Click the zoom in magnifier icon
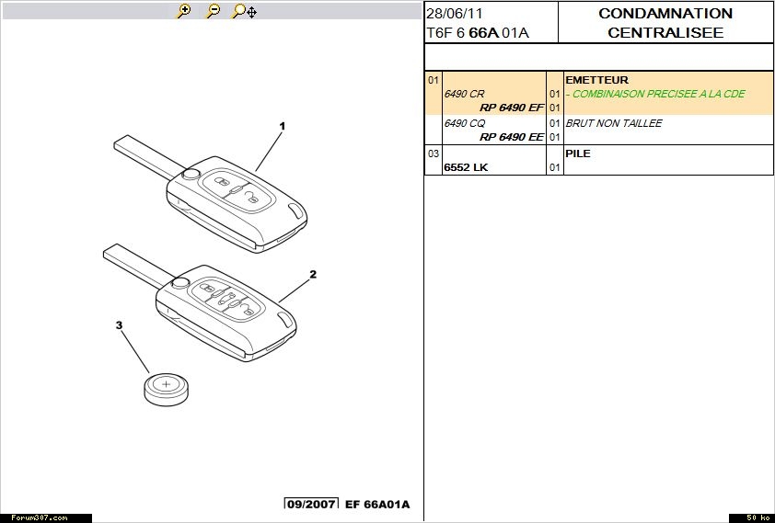The width and height of the screenshot is (775, 523). click(184, 11)
